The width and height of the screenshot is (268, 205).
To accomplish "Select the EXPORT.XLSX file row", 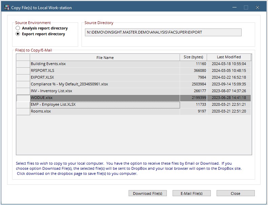I will [x=134, y=78].
